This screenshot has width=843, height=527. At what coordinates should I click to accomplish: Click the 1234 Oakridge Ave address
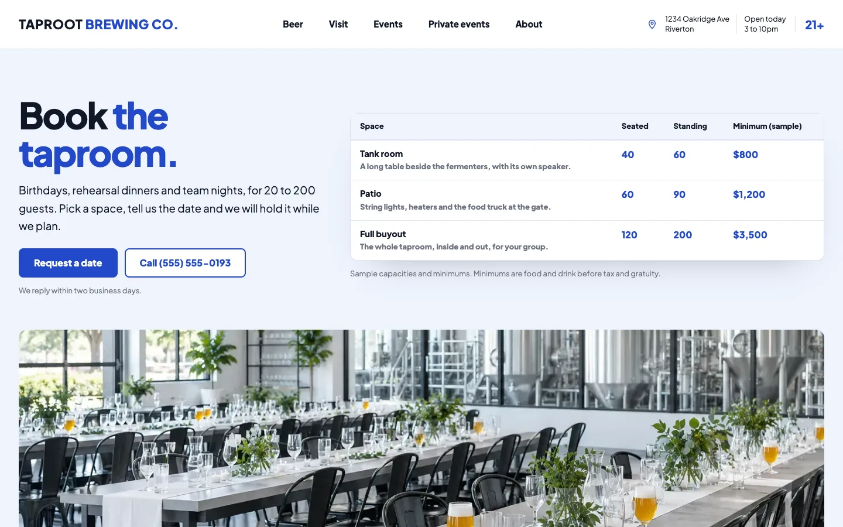(697, 24)
